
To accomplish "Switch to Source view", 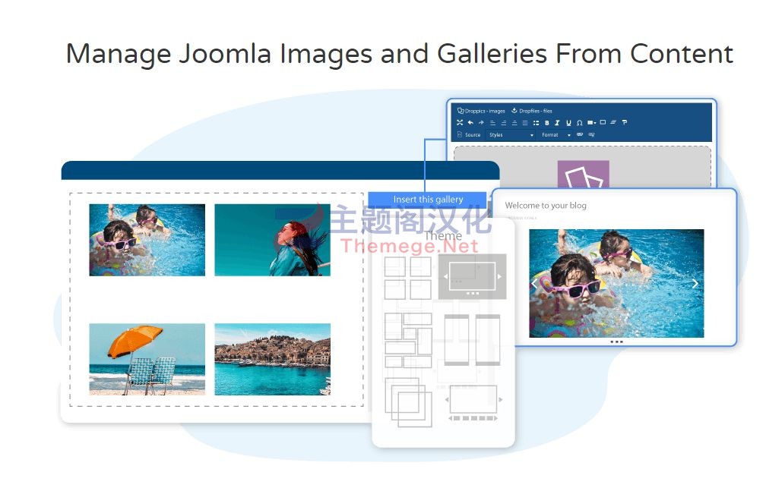I will click(x=469, y=134).
